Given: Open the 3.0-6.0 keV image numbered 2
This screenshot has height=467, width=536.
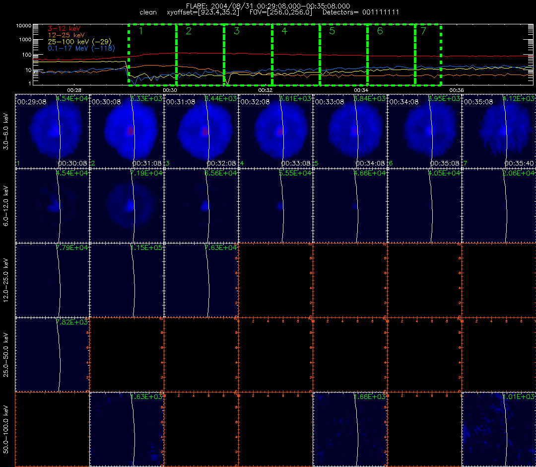Looking at the screenshot, I should 127,131.
